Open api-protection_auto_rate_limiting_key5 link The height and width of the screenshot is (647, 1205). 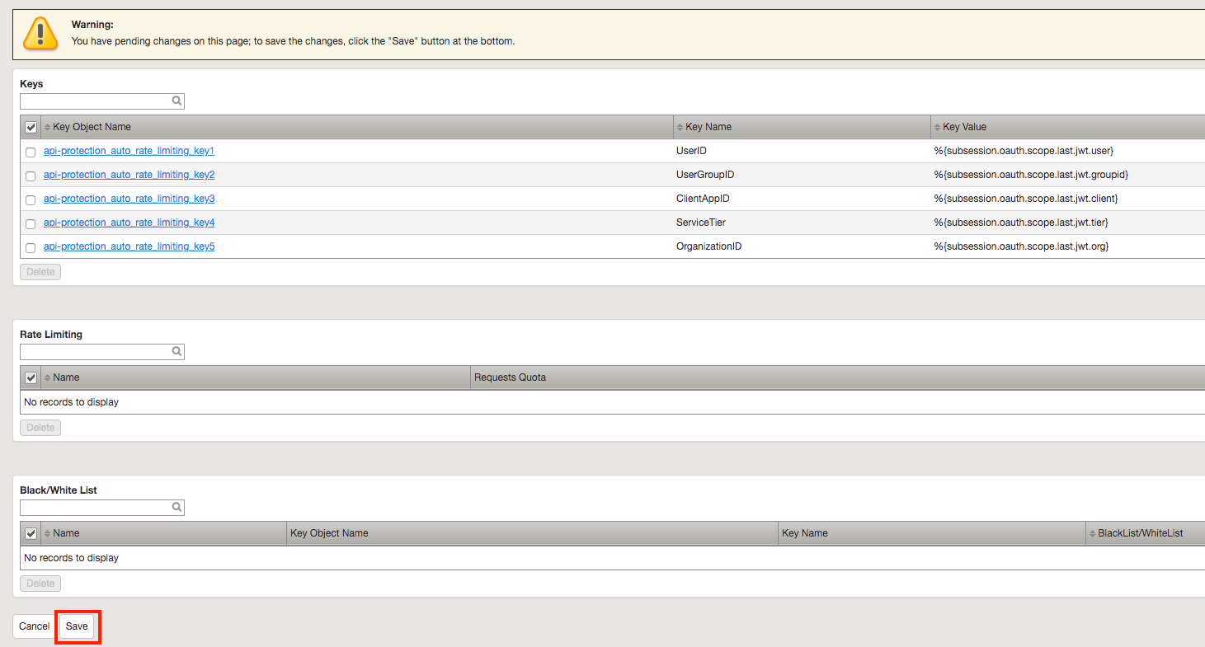tap(129, 246)
